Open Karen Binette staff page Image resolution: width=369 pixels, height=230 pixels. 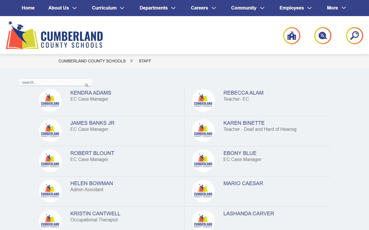click(x=244, y=123)
